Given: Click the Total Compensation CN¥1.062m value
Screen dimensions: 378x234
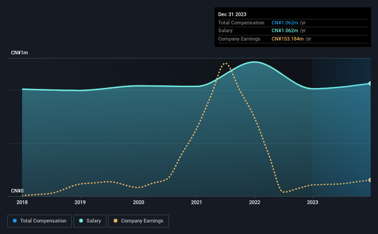Looking at the screenshot, I should coord(285,23).
